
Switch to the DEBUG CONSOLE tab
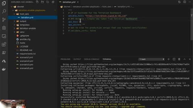[x=92, y=59]
